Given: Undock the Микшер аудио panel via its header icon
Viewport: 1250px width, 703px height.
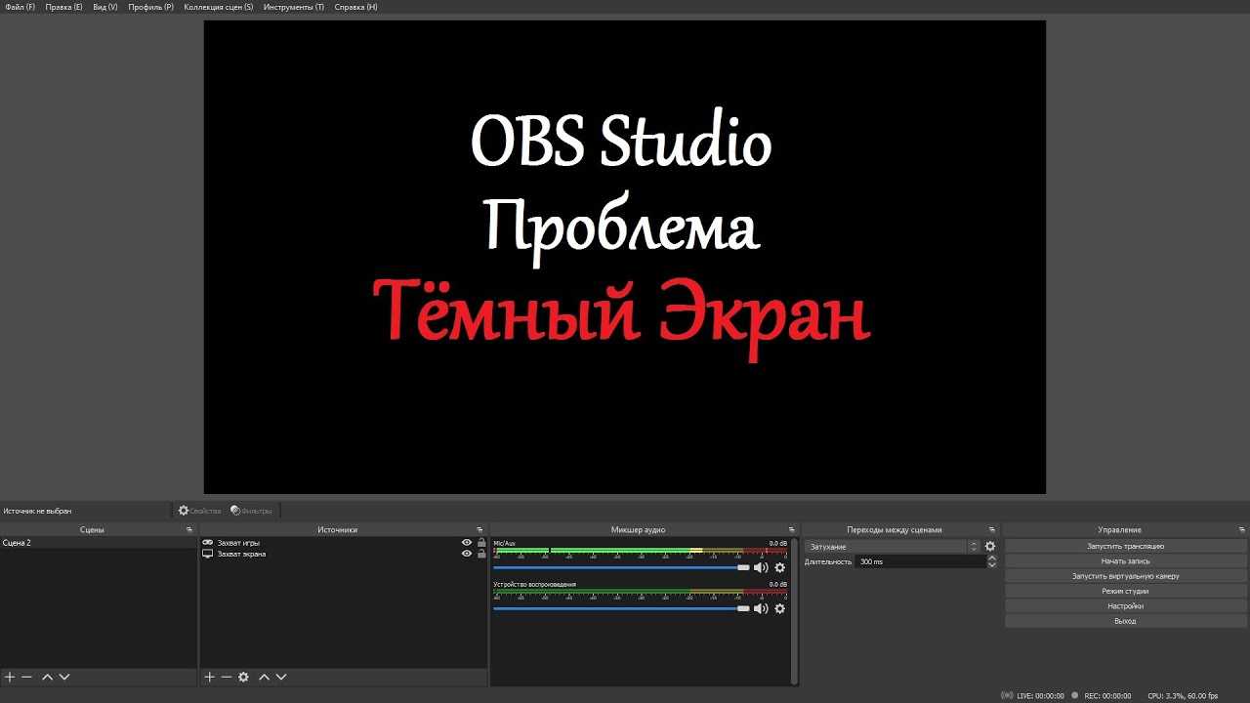Looking at the screenshot, I should click(792, 530).
